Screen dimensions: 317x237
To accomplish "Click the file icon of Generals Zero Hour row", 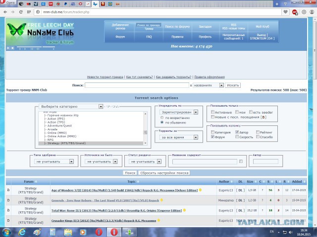I will pos(8,200).
